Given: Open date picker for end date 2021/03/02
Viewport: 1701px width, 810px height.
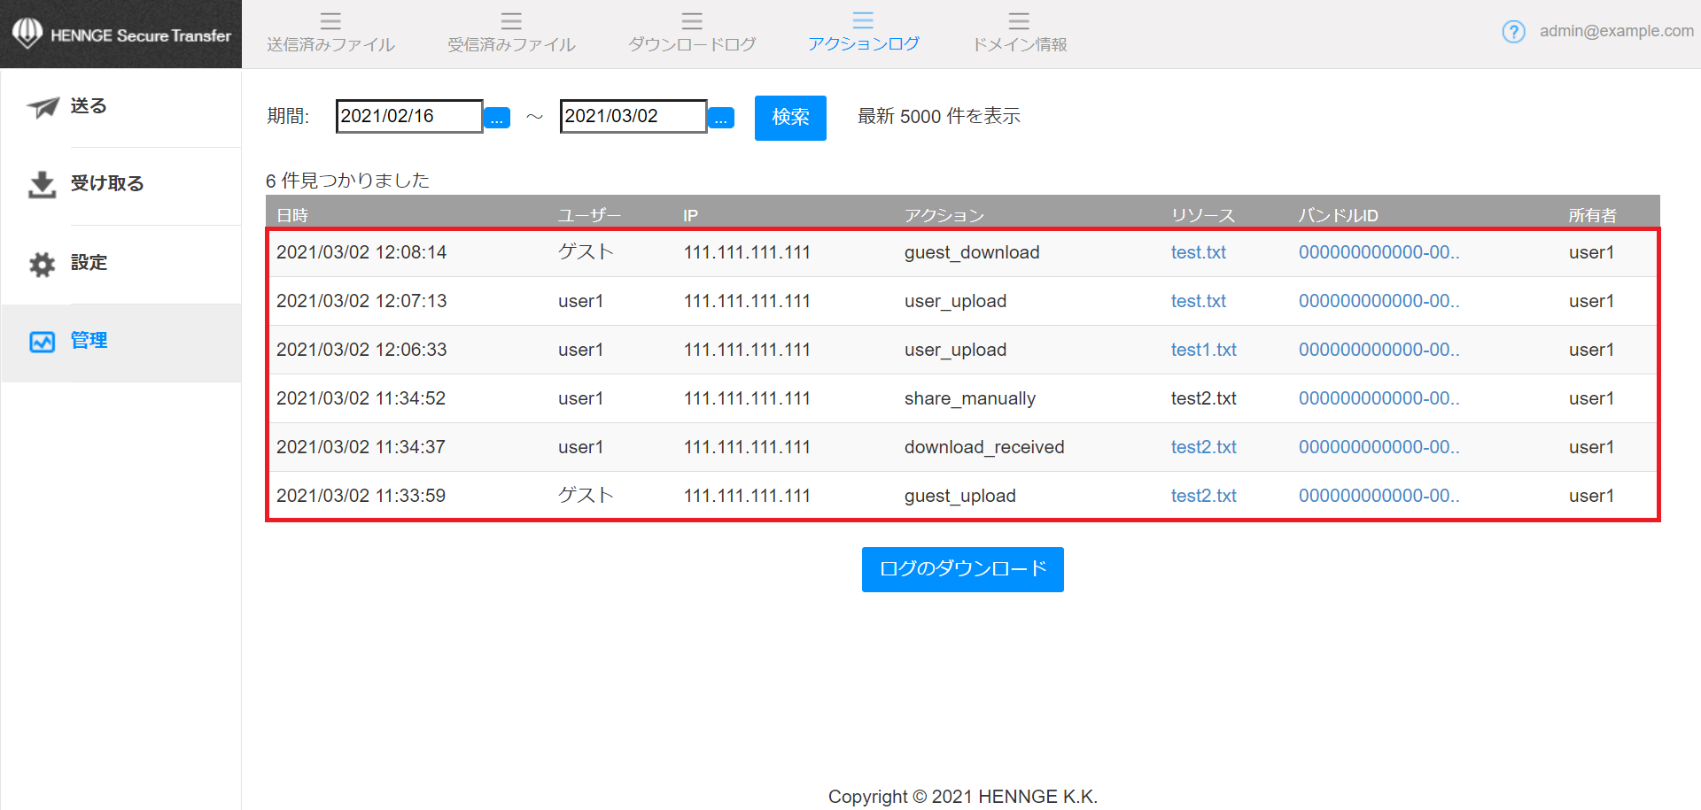Looking at the screenshot, I should [x=721, y=118].
